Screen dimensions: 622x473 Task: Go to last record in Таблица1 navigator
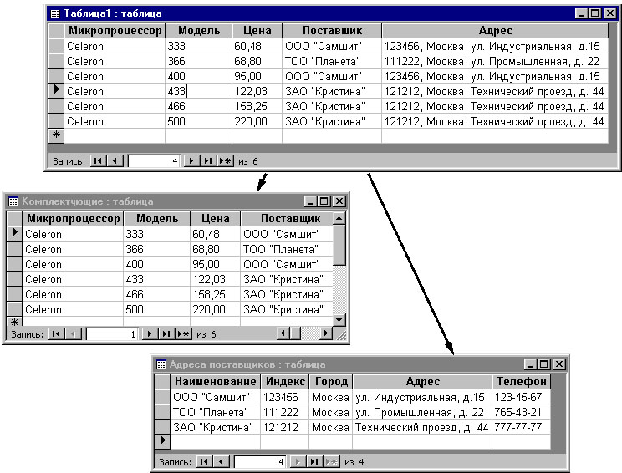208,161
